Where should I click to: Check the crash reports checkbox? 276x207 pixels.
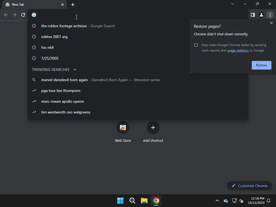pos(196,45)
